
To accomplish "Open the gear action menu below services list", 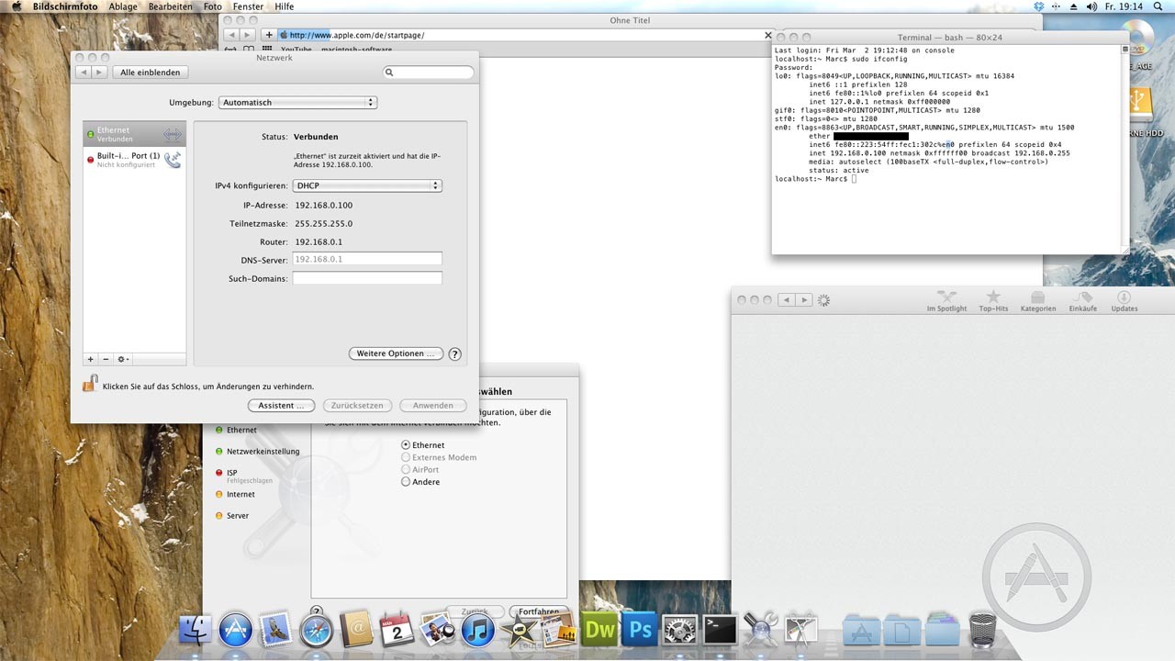I will pos(123,359).
